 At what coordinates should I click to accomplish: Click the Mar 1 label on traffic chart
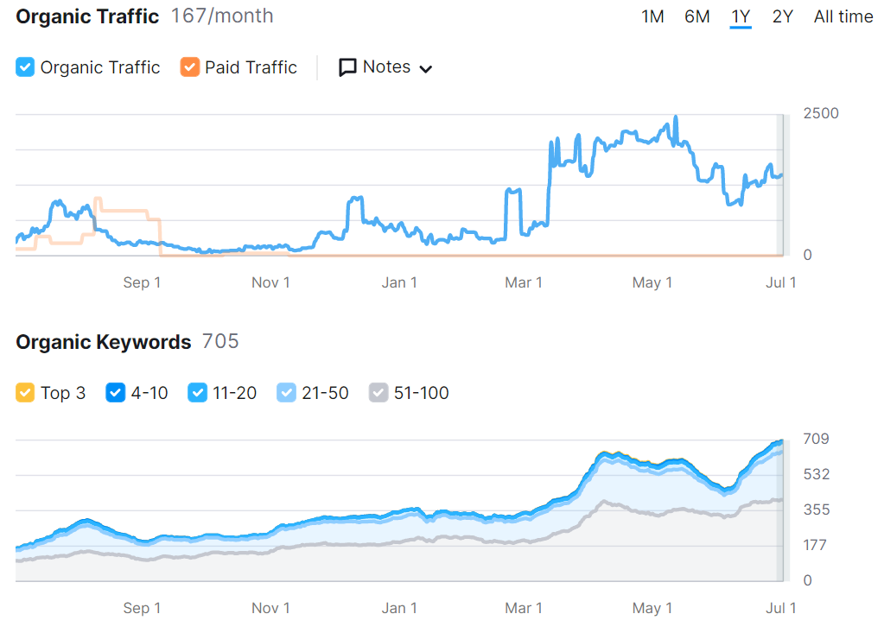[x=523, y=282]
